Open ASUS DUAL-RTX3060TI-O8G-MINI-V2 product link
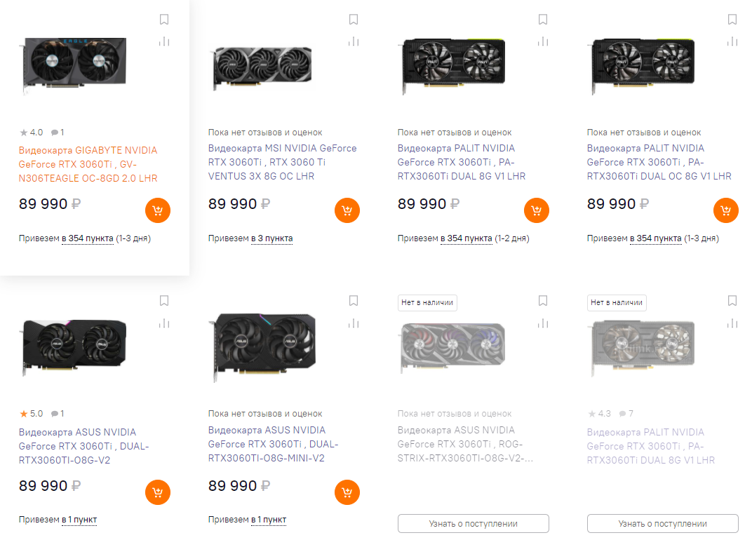Screen dimensions: 745x540 pos(273,444)
